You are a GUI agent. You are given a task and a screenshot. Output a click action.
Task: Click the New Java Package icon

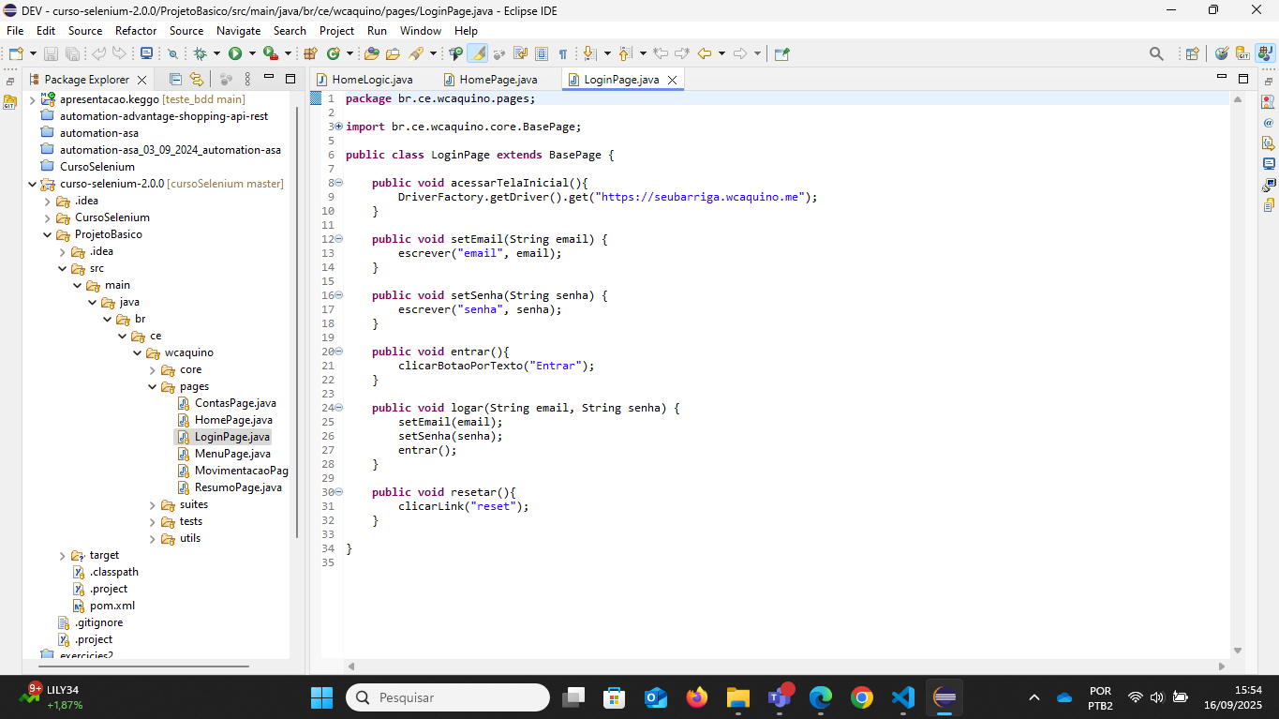(x=310, y=53)
